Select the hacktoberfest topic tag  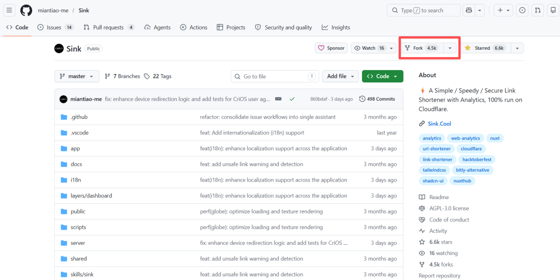pos(477,160)
